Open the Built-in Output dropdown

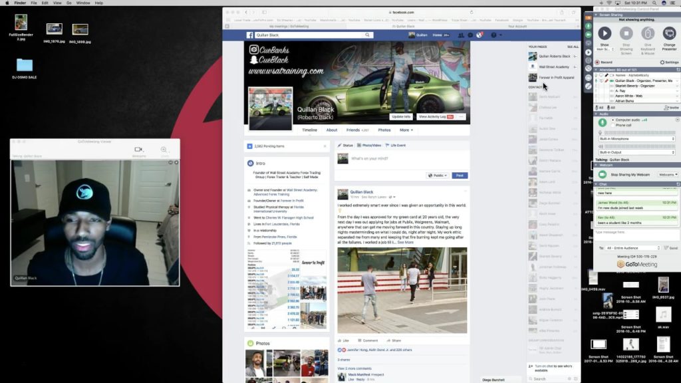pos(636,152)
